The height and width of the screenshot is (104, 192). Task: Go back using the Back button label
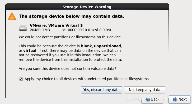155,99
